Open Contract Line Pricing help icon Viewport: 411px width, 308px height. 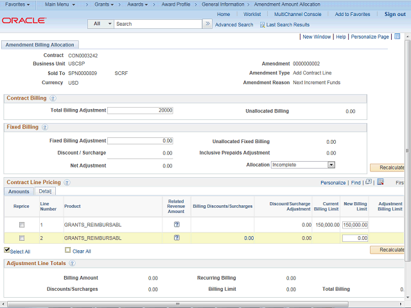[67, 182]
